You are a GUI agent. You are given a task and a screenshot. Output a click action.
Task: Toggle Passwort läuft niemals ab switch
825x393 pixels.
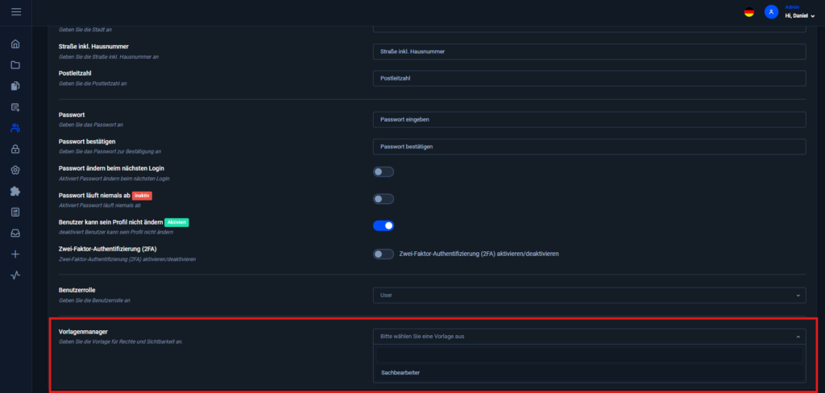point(383,199)
